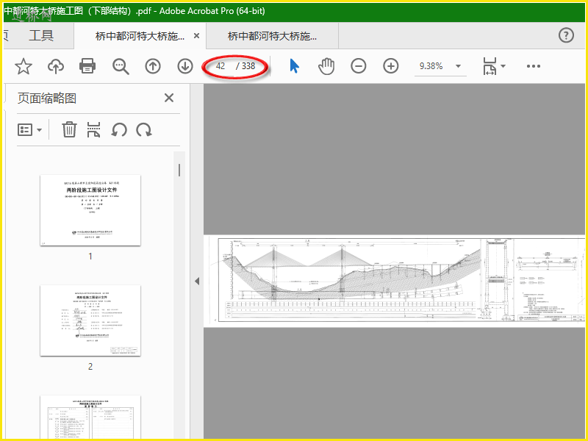Open the zoom level 9.38% dropdown

pos(458,66)
